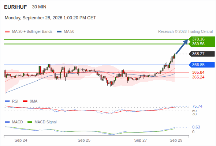216x146 pixels.
Task: Click the 30 MIN timeframe label
Action: click(39, 7)
